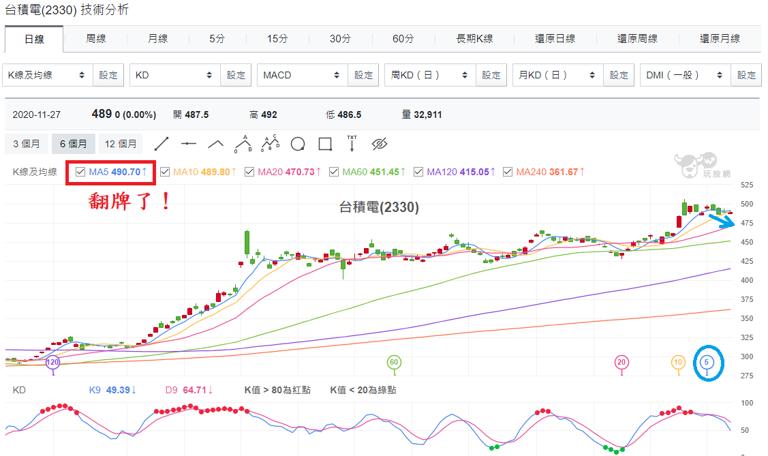The height and width of the screenshot is (456, 768).
Task: Switch to the 長期K線 tab
Action: [474, 39]
